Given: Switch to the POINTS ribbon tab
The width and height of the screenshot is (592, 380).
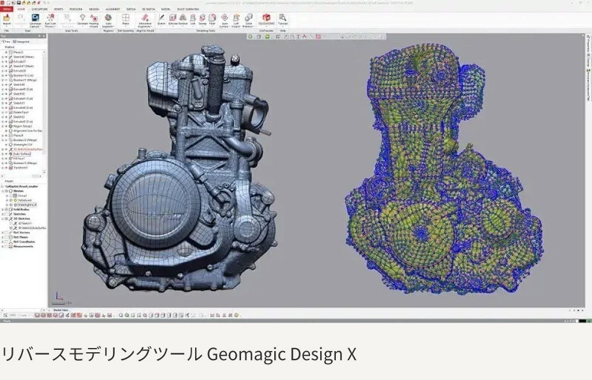Looking at the screenshot, I should click(59, 9).
